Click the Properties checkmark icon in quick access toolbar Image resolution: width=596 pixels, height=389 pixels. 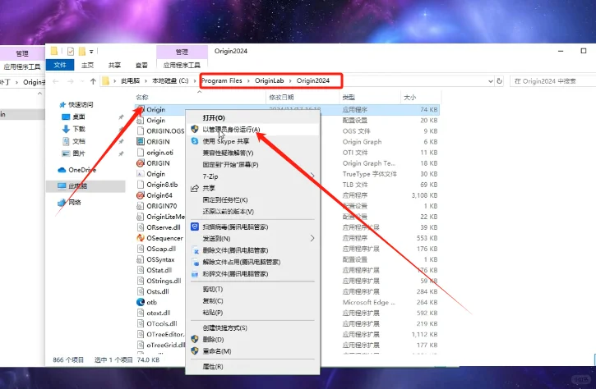point(71,51)
